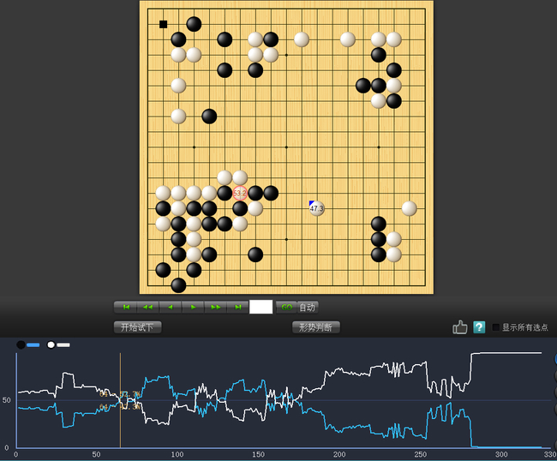Jump to the first move
The height and width of the screenshot is (461, 557).
tap(125, 308)
